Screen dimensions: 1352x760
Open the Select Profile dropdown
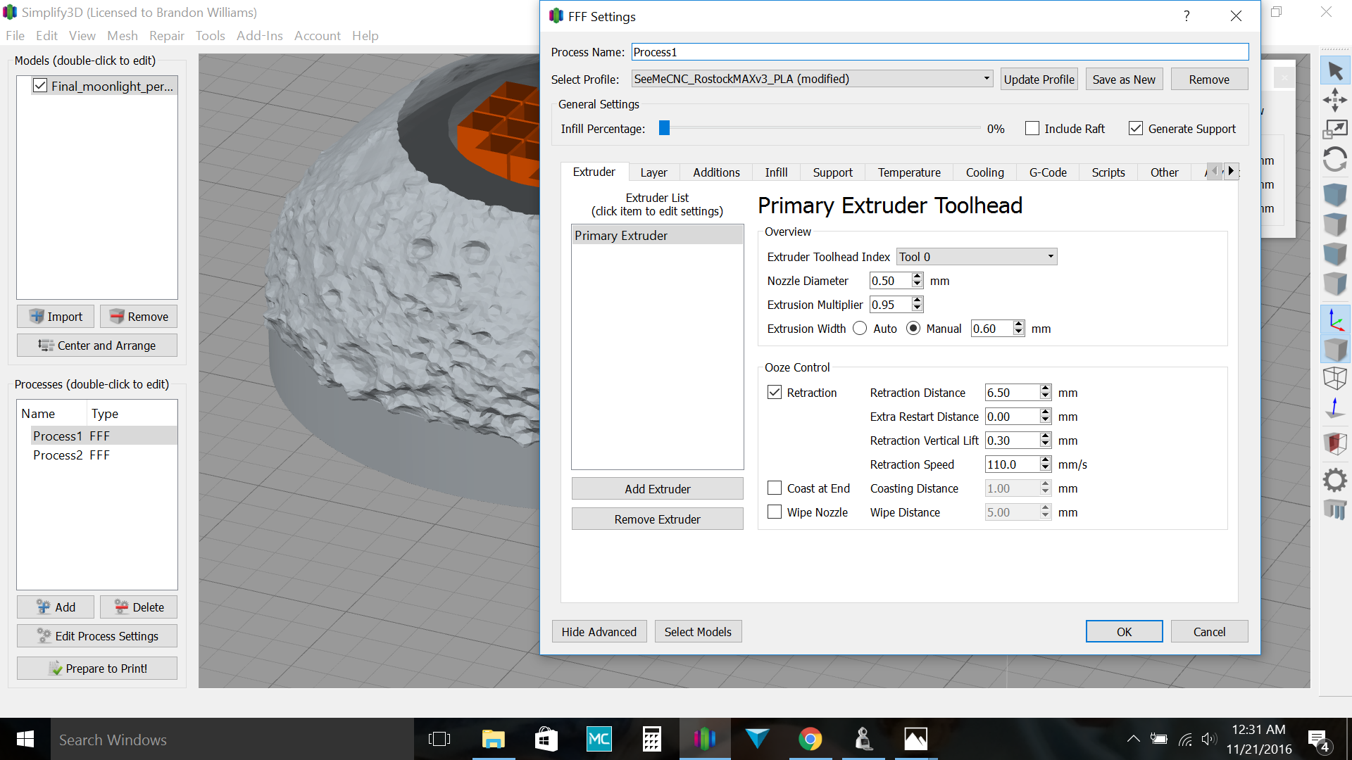[x=812, y=79]
